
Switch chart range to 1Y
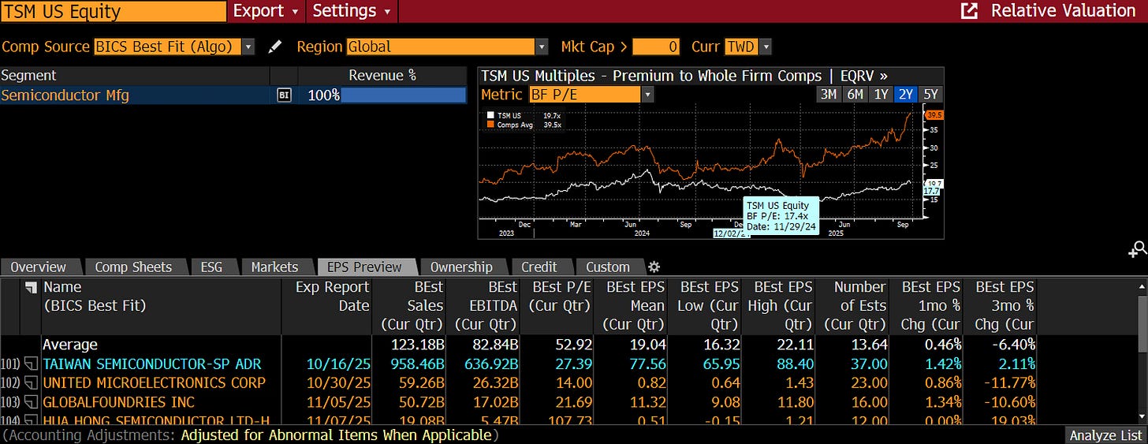pyautogui.click(x=881, y=95)
